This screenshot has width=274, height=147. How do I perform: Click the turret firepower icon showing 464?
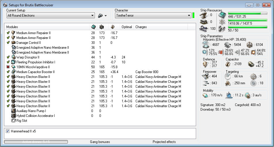pos(206,76)
